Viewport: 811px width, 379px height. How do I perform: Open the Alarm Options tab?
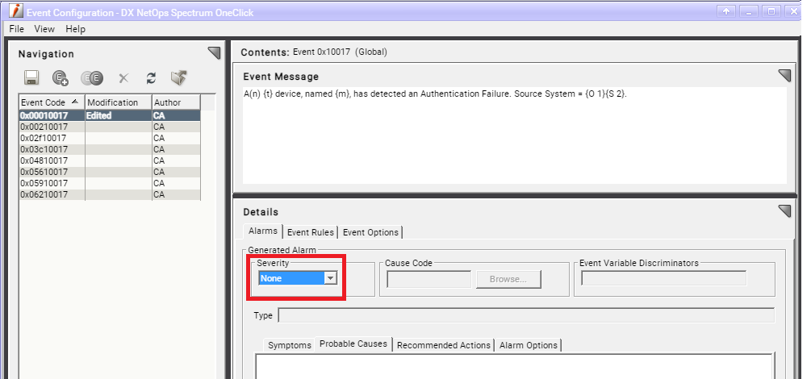[528, 345]
